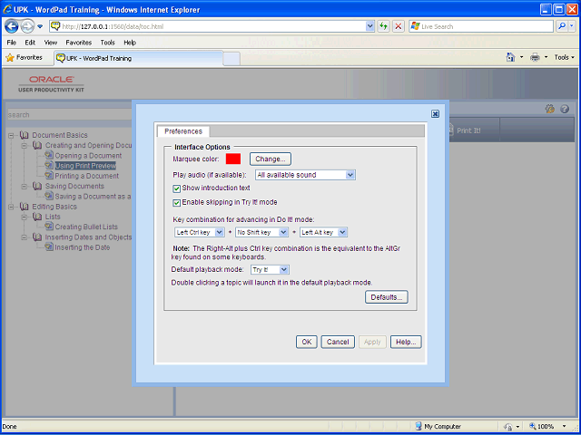This screenshot has width=581, height=435.
Task: Click the My Computer zone icon in status bar
Action: pos(419,426)
